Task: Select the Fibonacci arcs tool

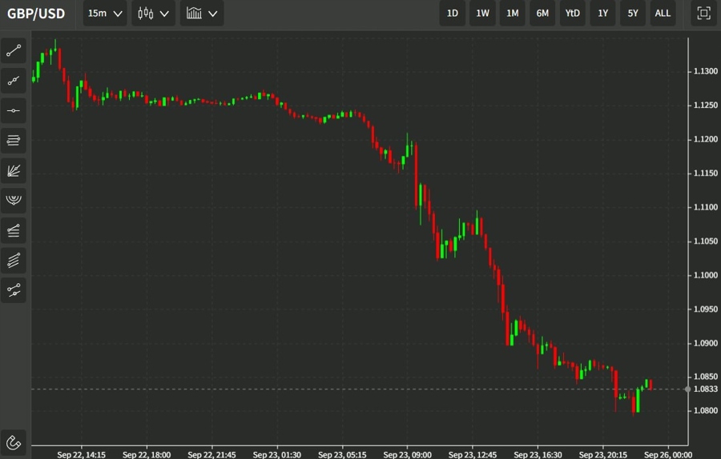Action: coord(14,201)
